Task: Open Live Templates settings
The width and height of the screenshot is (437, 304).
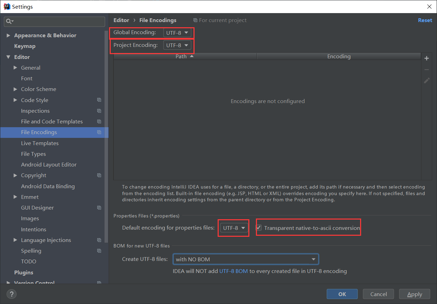Action: 40,143
